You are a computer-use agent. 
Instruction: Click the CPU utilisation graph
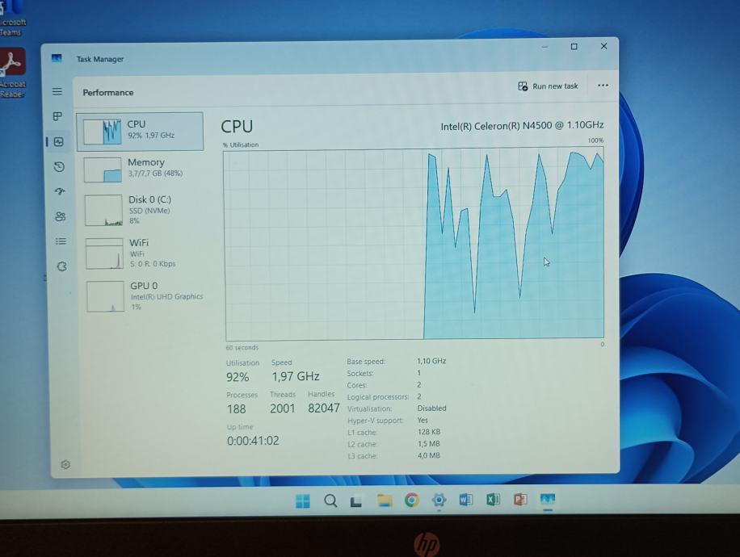(414, 243)
